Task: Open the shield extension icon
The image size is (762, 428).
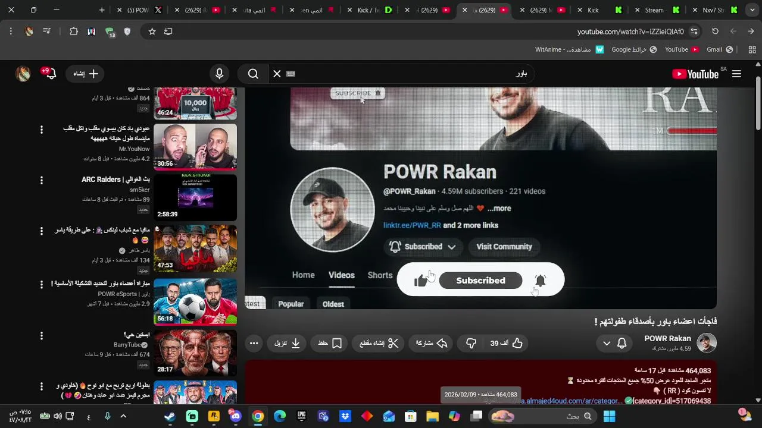Action: click(127, 32)
